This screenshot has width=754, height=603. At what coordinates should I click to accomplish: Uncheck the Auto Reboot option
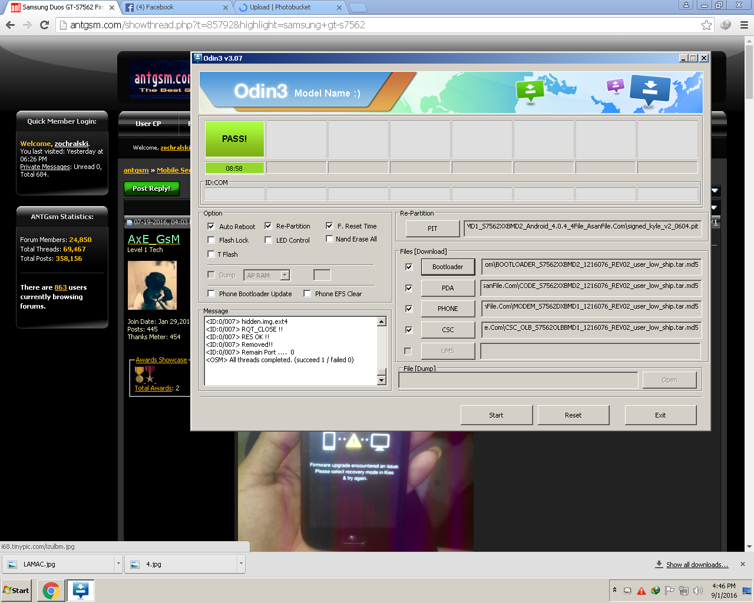coord(211,226)
